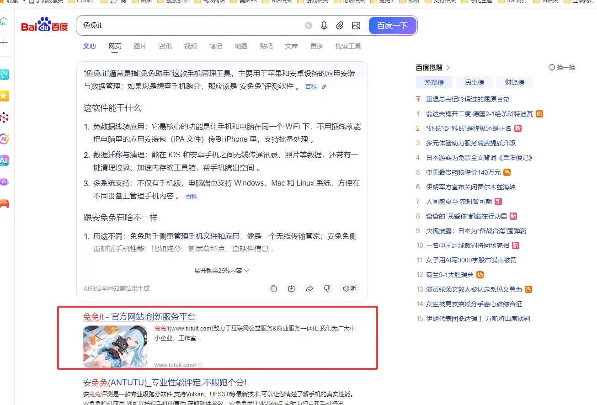Attach a file with the paperclip icon
This screenshot has width=597, height=405.
pos(340,26)
